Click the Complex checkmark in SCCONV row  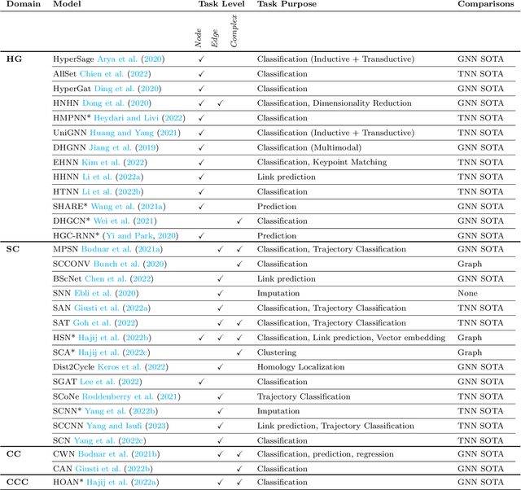(x=239, y=265)
